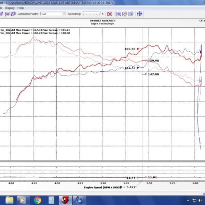
Task: Launch Google Chrome from the taskbar
Action: tap(38, 200)
